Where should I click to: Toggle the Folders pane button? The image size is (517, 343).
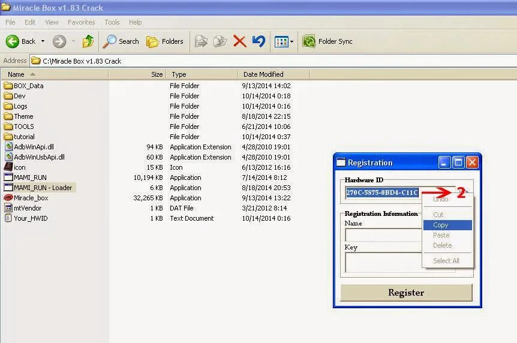click(x=164, y=41)
